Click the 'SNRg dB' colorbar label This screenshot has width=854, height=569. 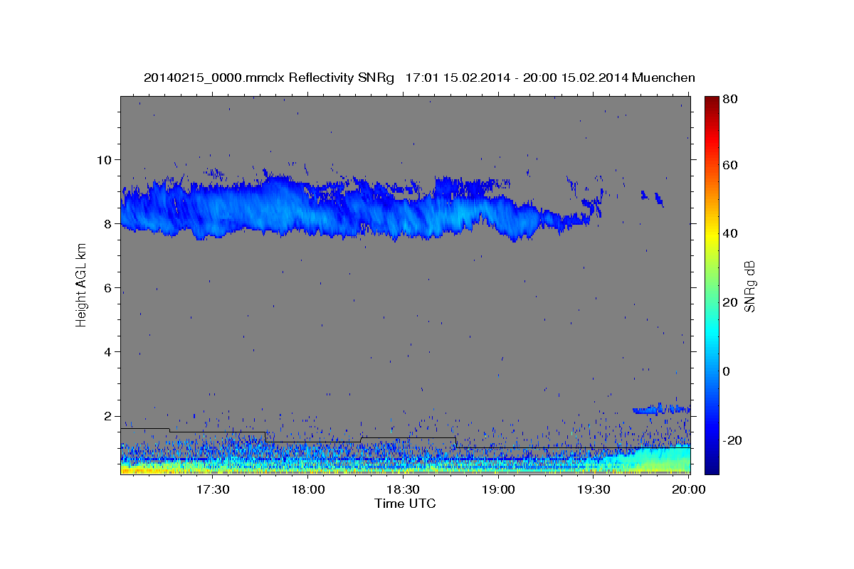[749, 286]
